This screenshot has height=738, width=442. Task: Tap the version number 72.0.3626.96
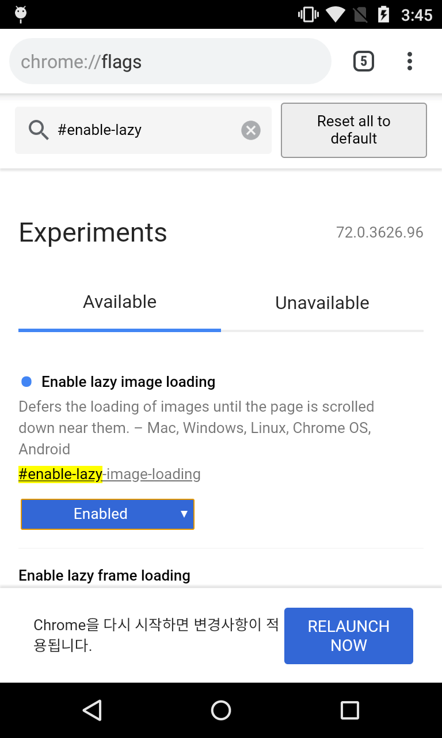pyautogui.click(x=379, y=232)
